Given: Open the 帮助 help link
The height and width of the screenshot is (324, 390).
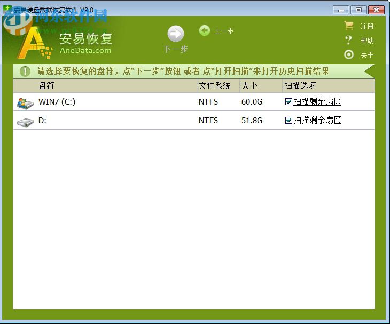Looking at the screenshot, I should (367, 41).
